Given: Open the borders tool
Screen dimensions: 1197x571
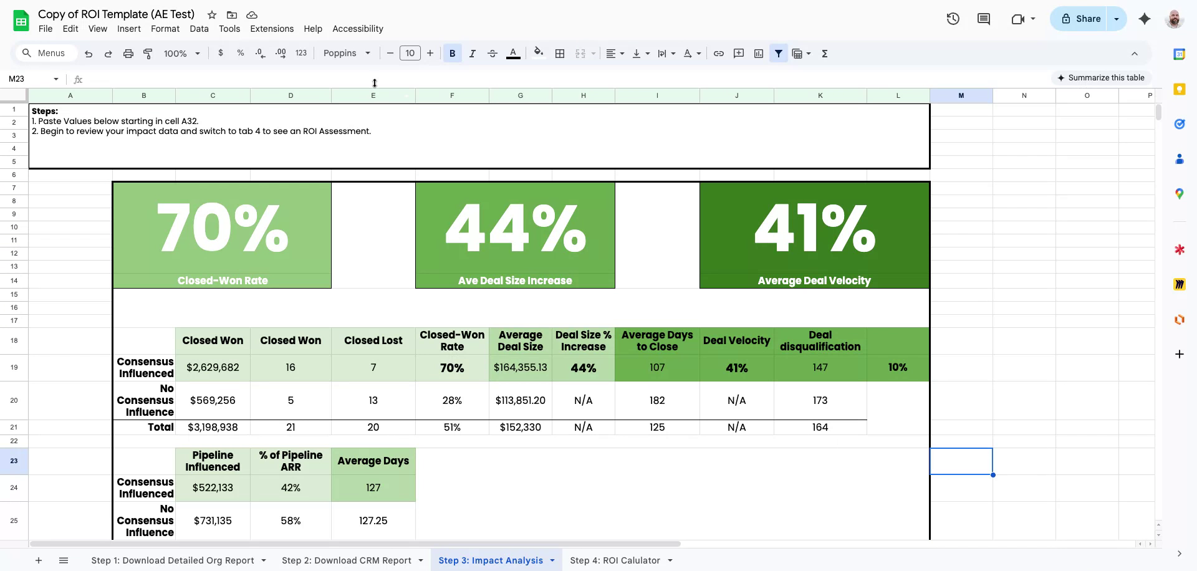Looking at the screenshot, I should pos(560,54).
